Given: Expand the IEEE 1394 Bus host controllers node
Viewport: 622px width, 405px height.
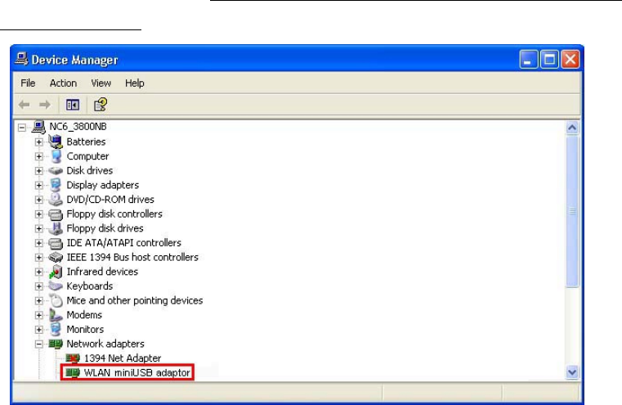Looking at the screenshot, I should (39, 257).
